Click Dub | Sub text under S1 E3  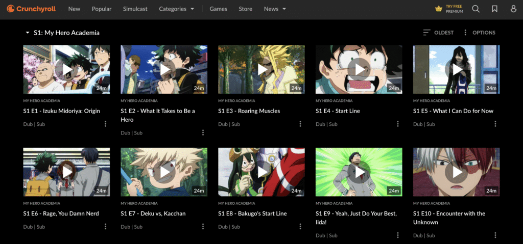tap(229, 124)
